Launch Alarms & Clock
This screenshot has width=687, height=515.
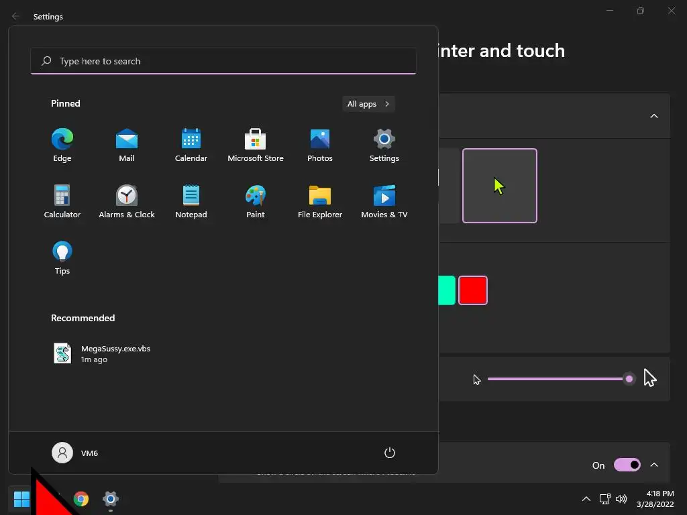click(x=127, y=201)
